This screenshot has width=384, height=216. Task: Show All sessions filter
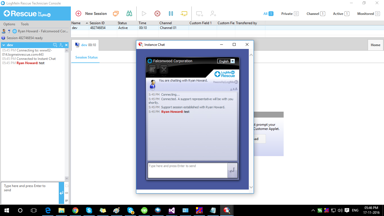point(268,13)
